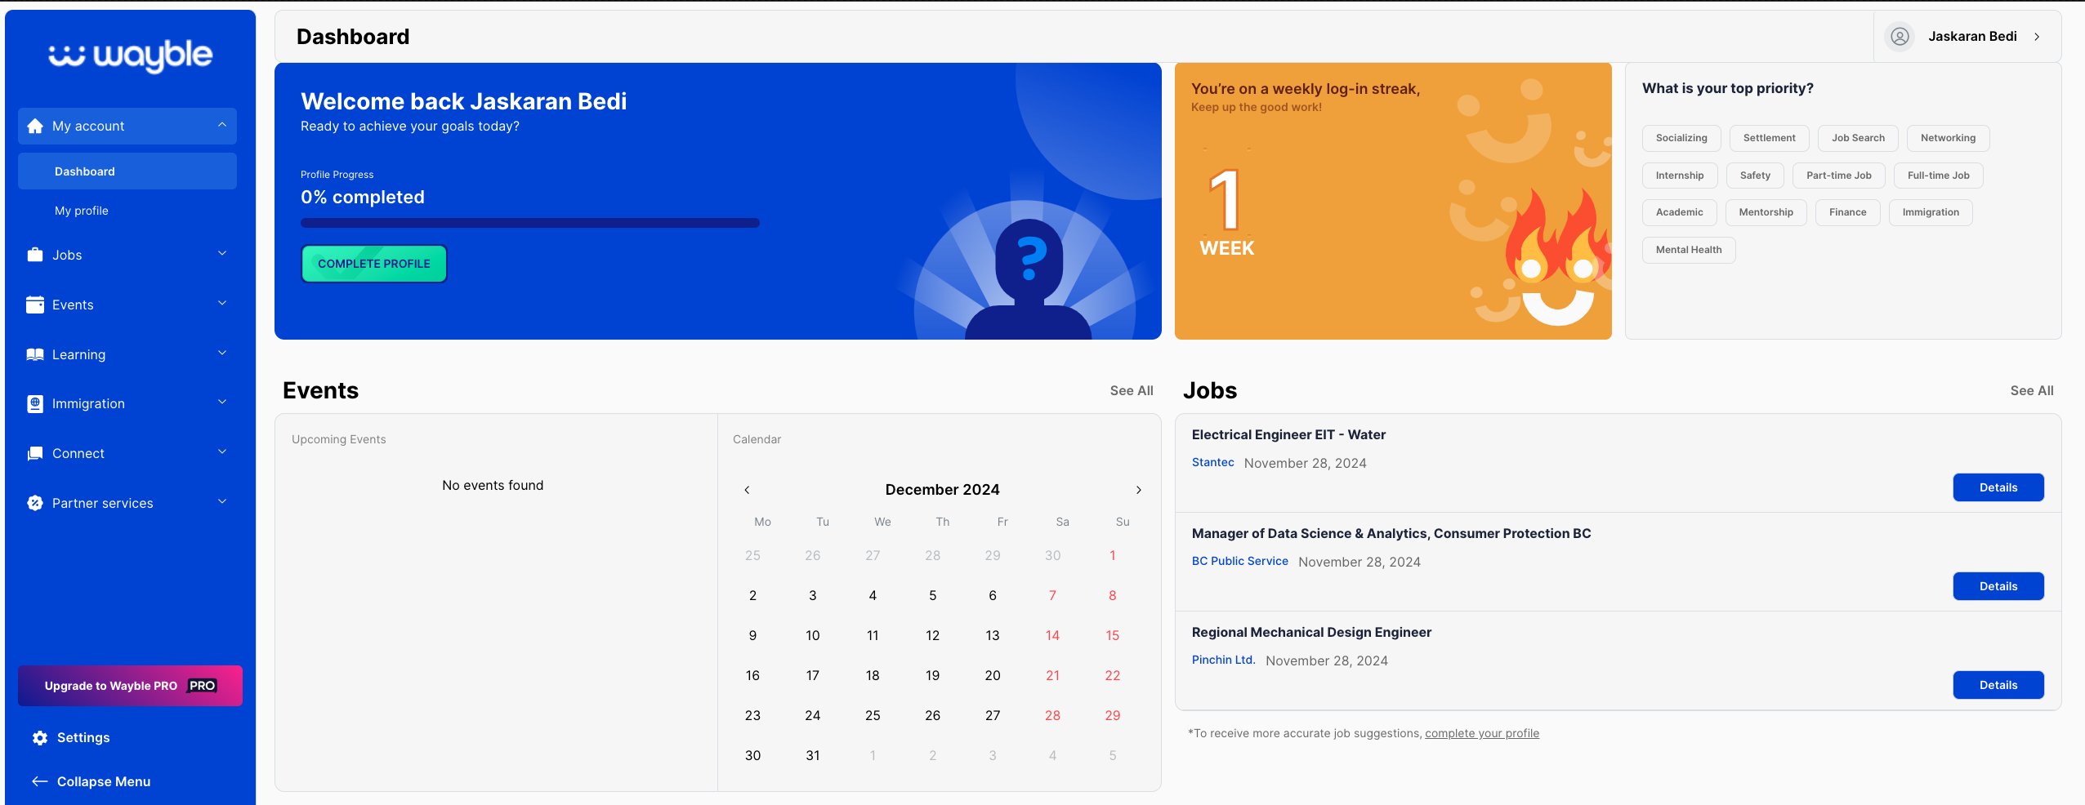Collapse the My account menu
This screenshot has width=2085, height=805.
222,125
